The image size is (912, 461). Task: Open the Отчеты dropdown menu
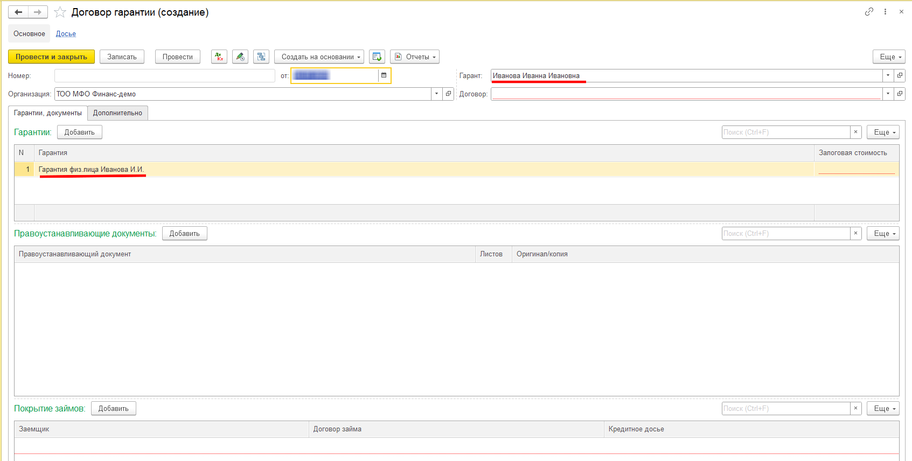point(415,57)
